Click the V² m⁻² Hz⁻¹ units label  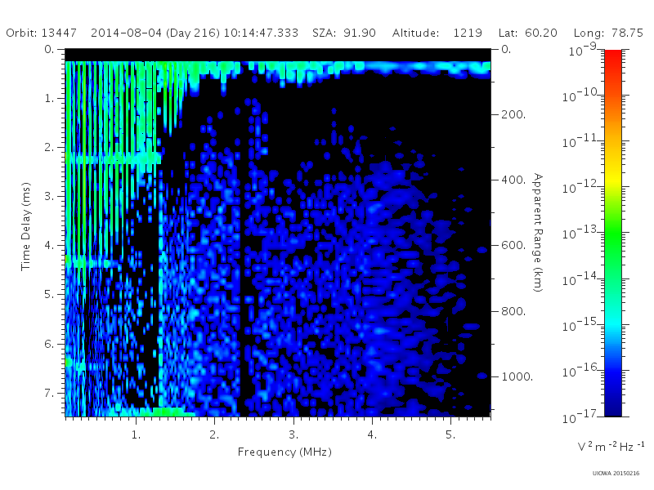tap(611, 446)
